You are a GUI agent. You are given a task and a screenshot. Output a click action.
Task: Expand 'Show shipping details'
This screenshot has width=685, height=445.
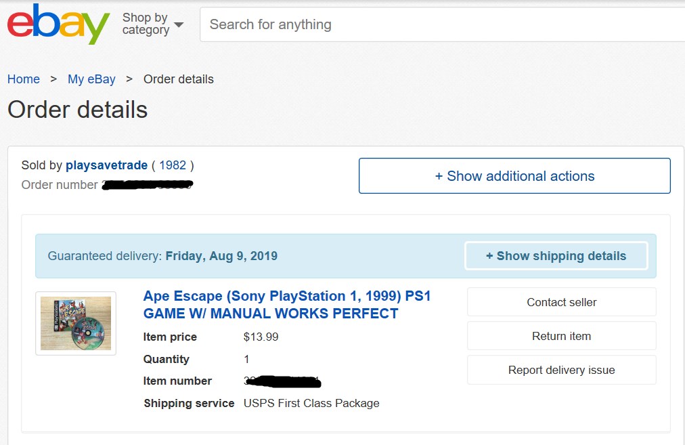[x=556, y=256]
